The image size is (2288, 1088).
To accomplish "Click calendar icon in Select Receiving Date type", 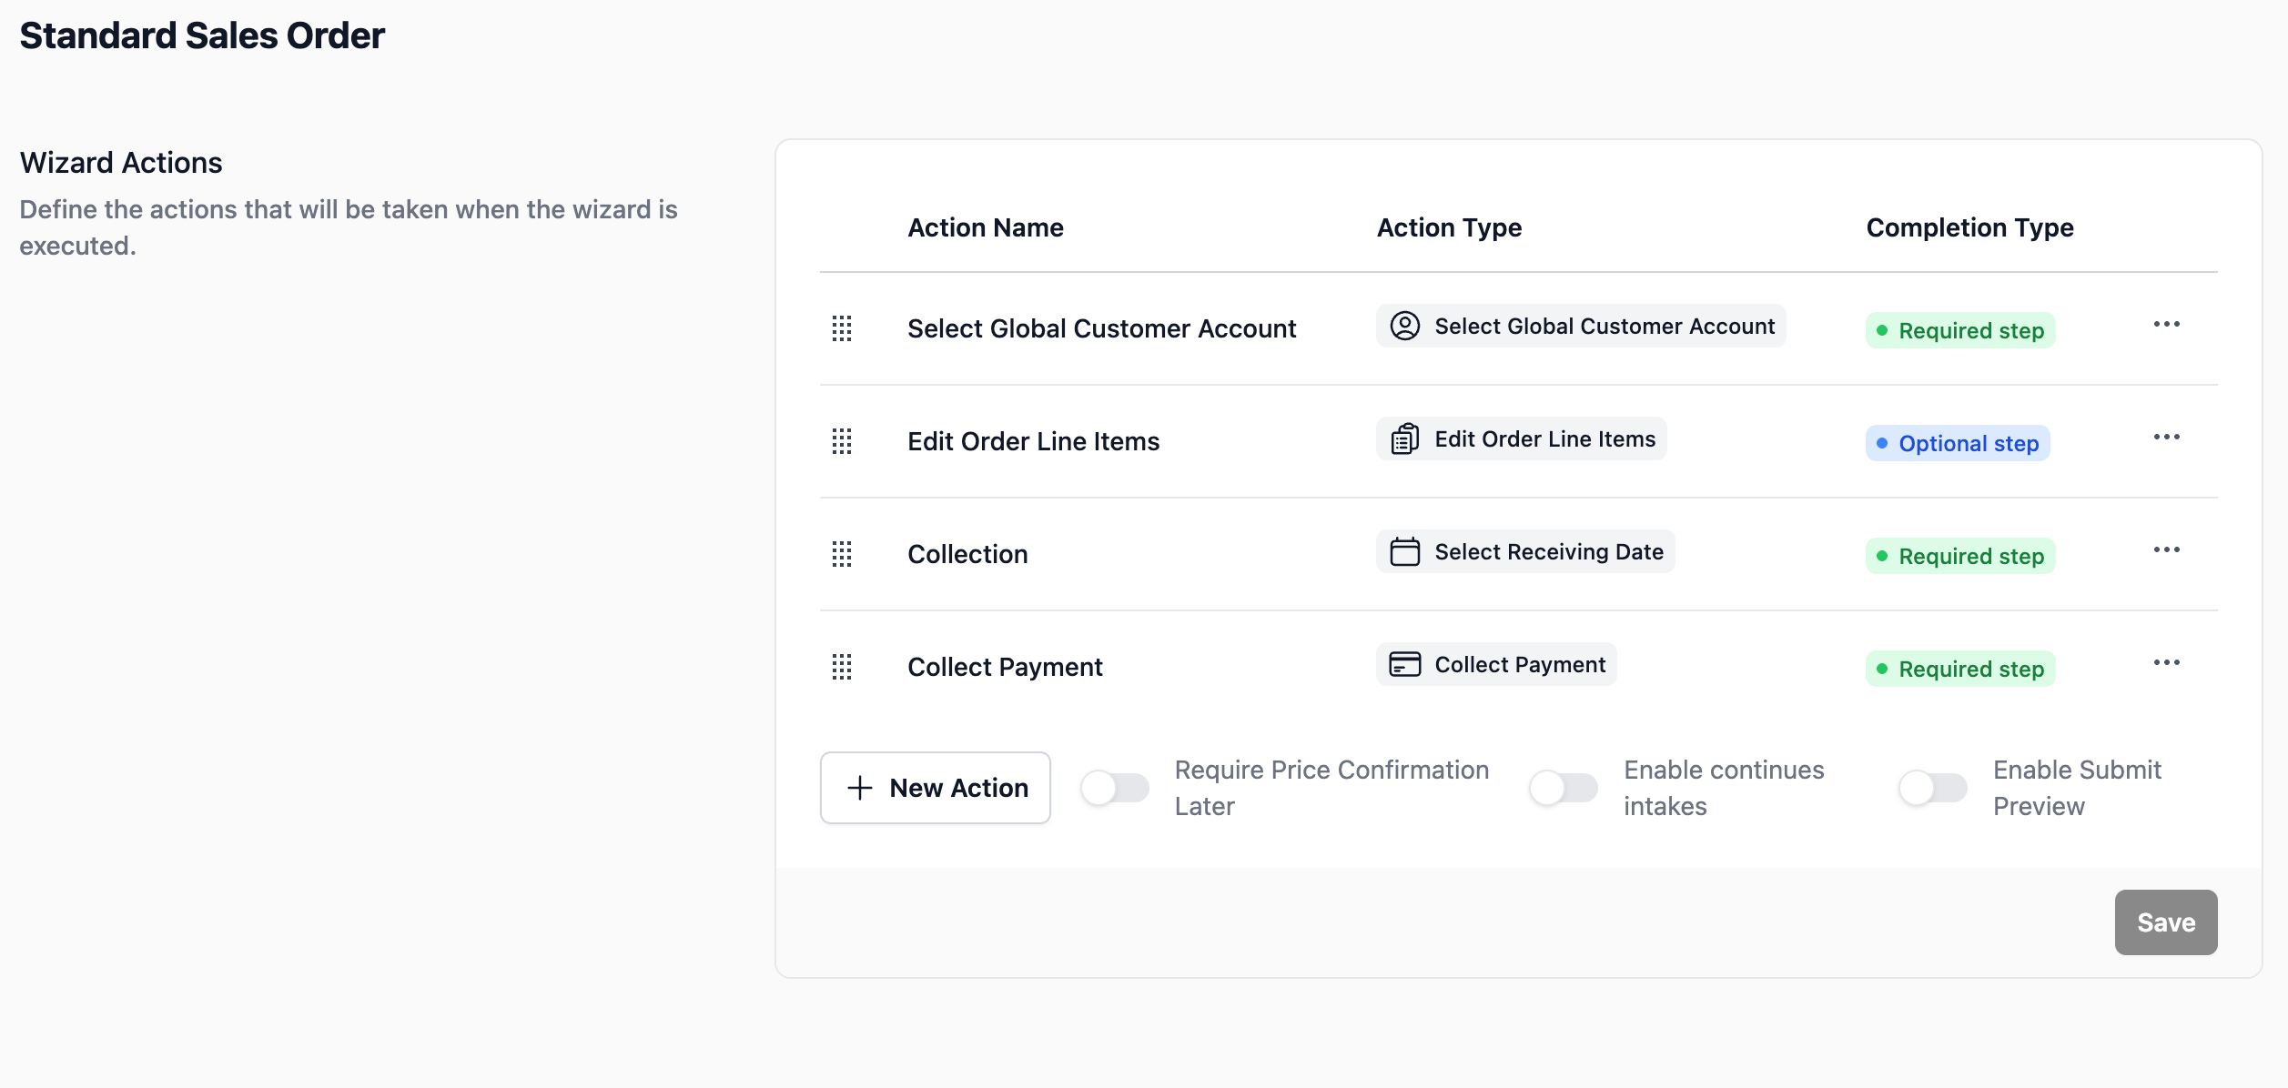I will [x=1404, y=551].
